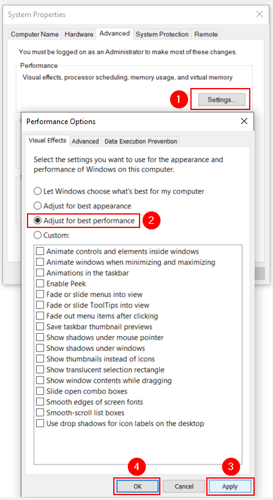Open the Advanced tab in Performance Options
The image size is (273, 500).
coord(85,141)
